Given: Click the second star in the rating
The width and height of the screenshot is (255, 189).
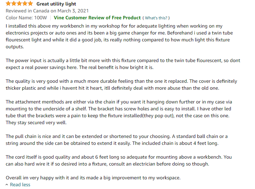Looking at the screenshot, I should tap(14, 4).
